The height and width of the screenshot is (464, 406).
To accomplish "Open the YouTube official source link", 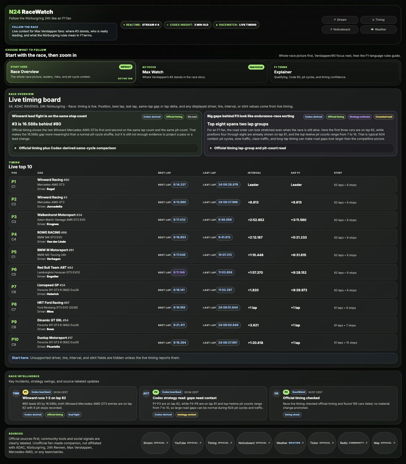I will click(x=188, y=443).
